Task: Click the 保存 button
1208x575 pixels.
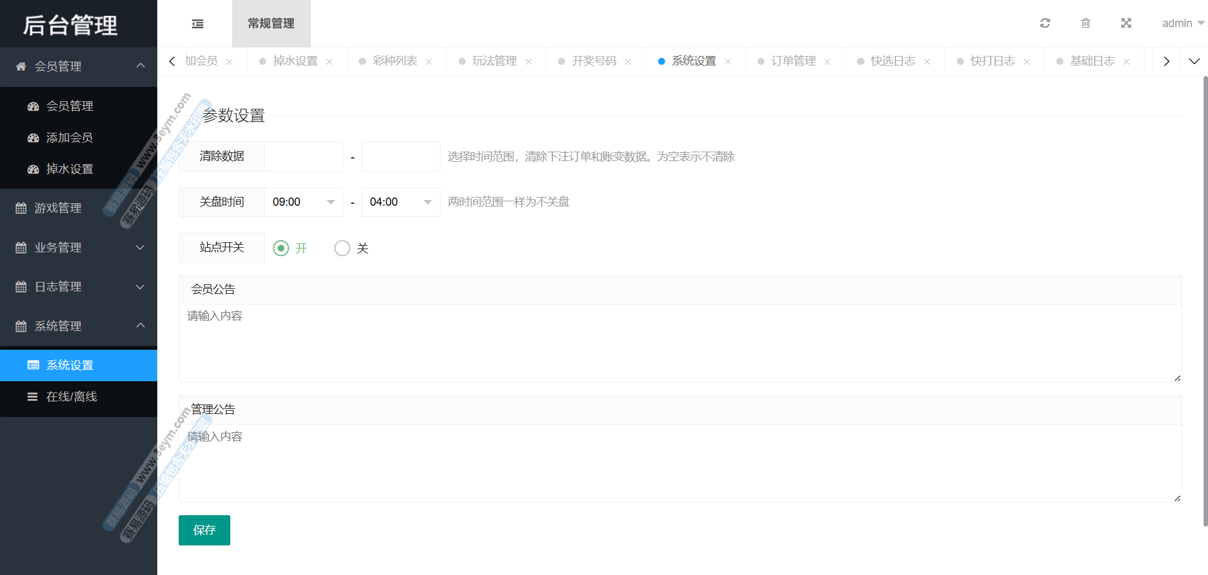Action: 204,530
